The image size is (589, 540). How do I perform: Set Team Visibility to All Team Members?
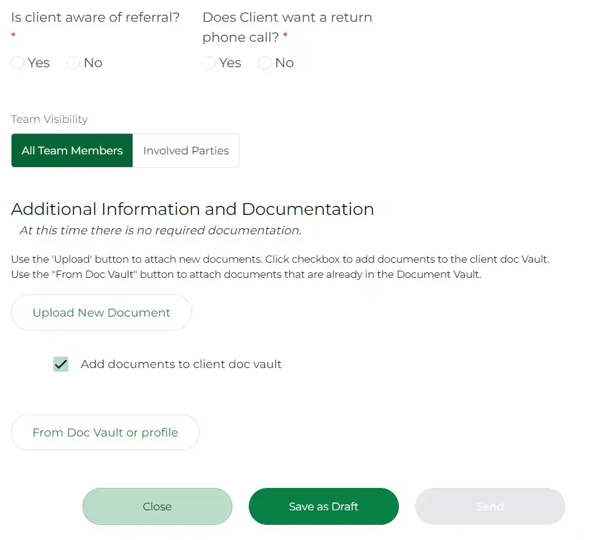(72, 151)
